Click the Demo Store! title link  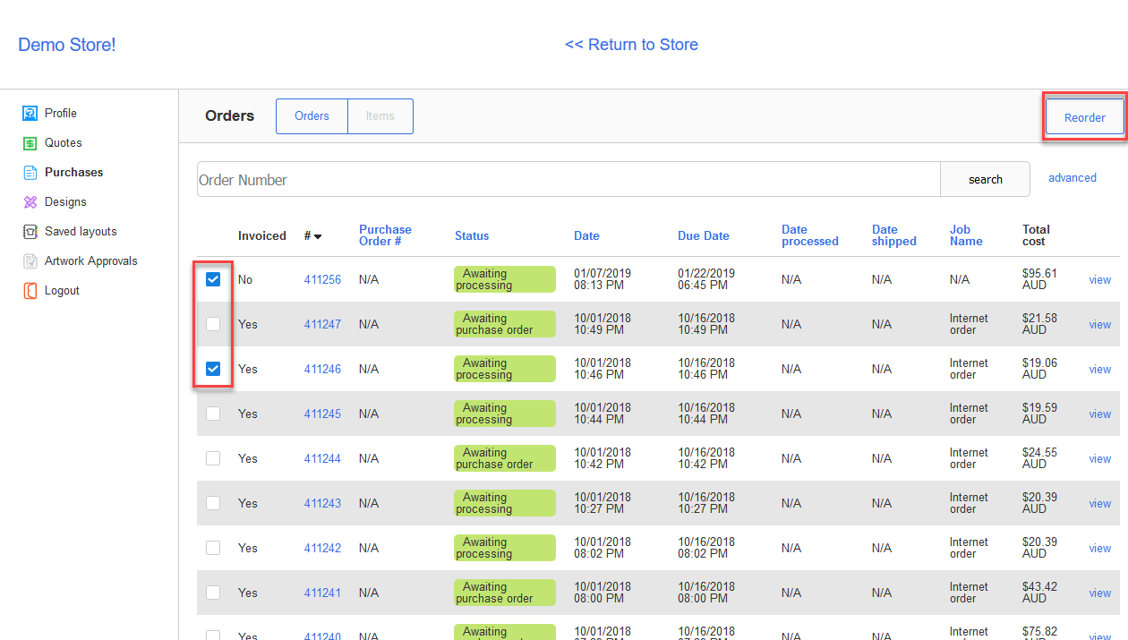click(67, 44)
